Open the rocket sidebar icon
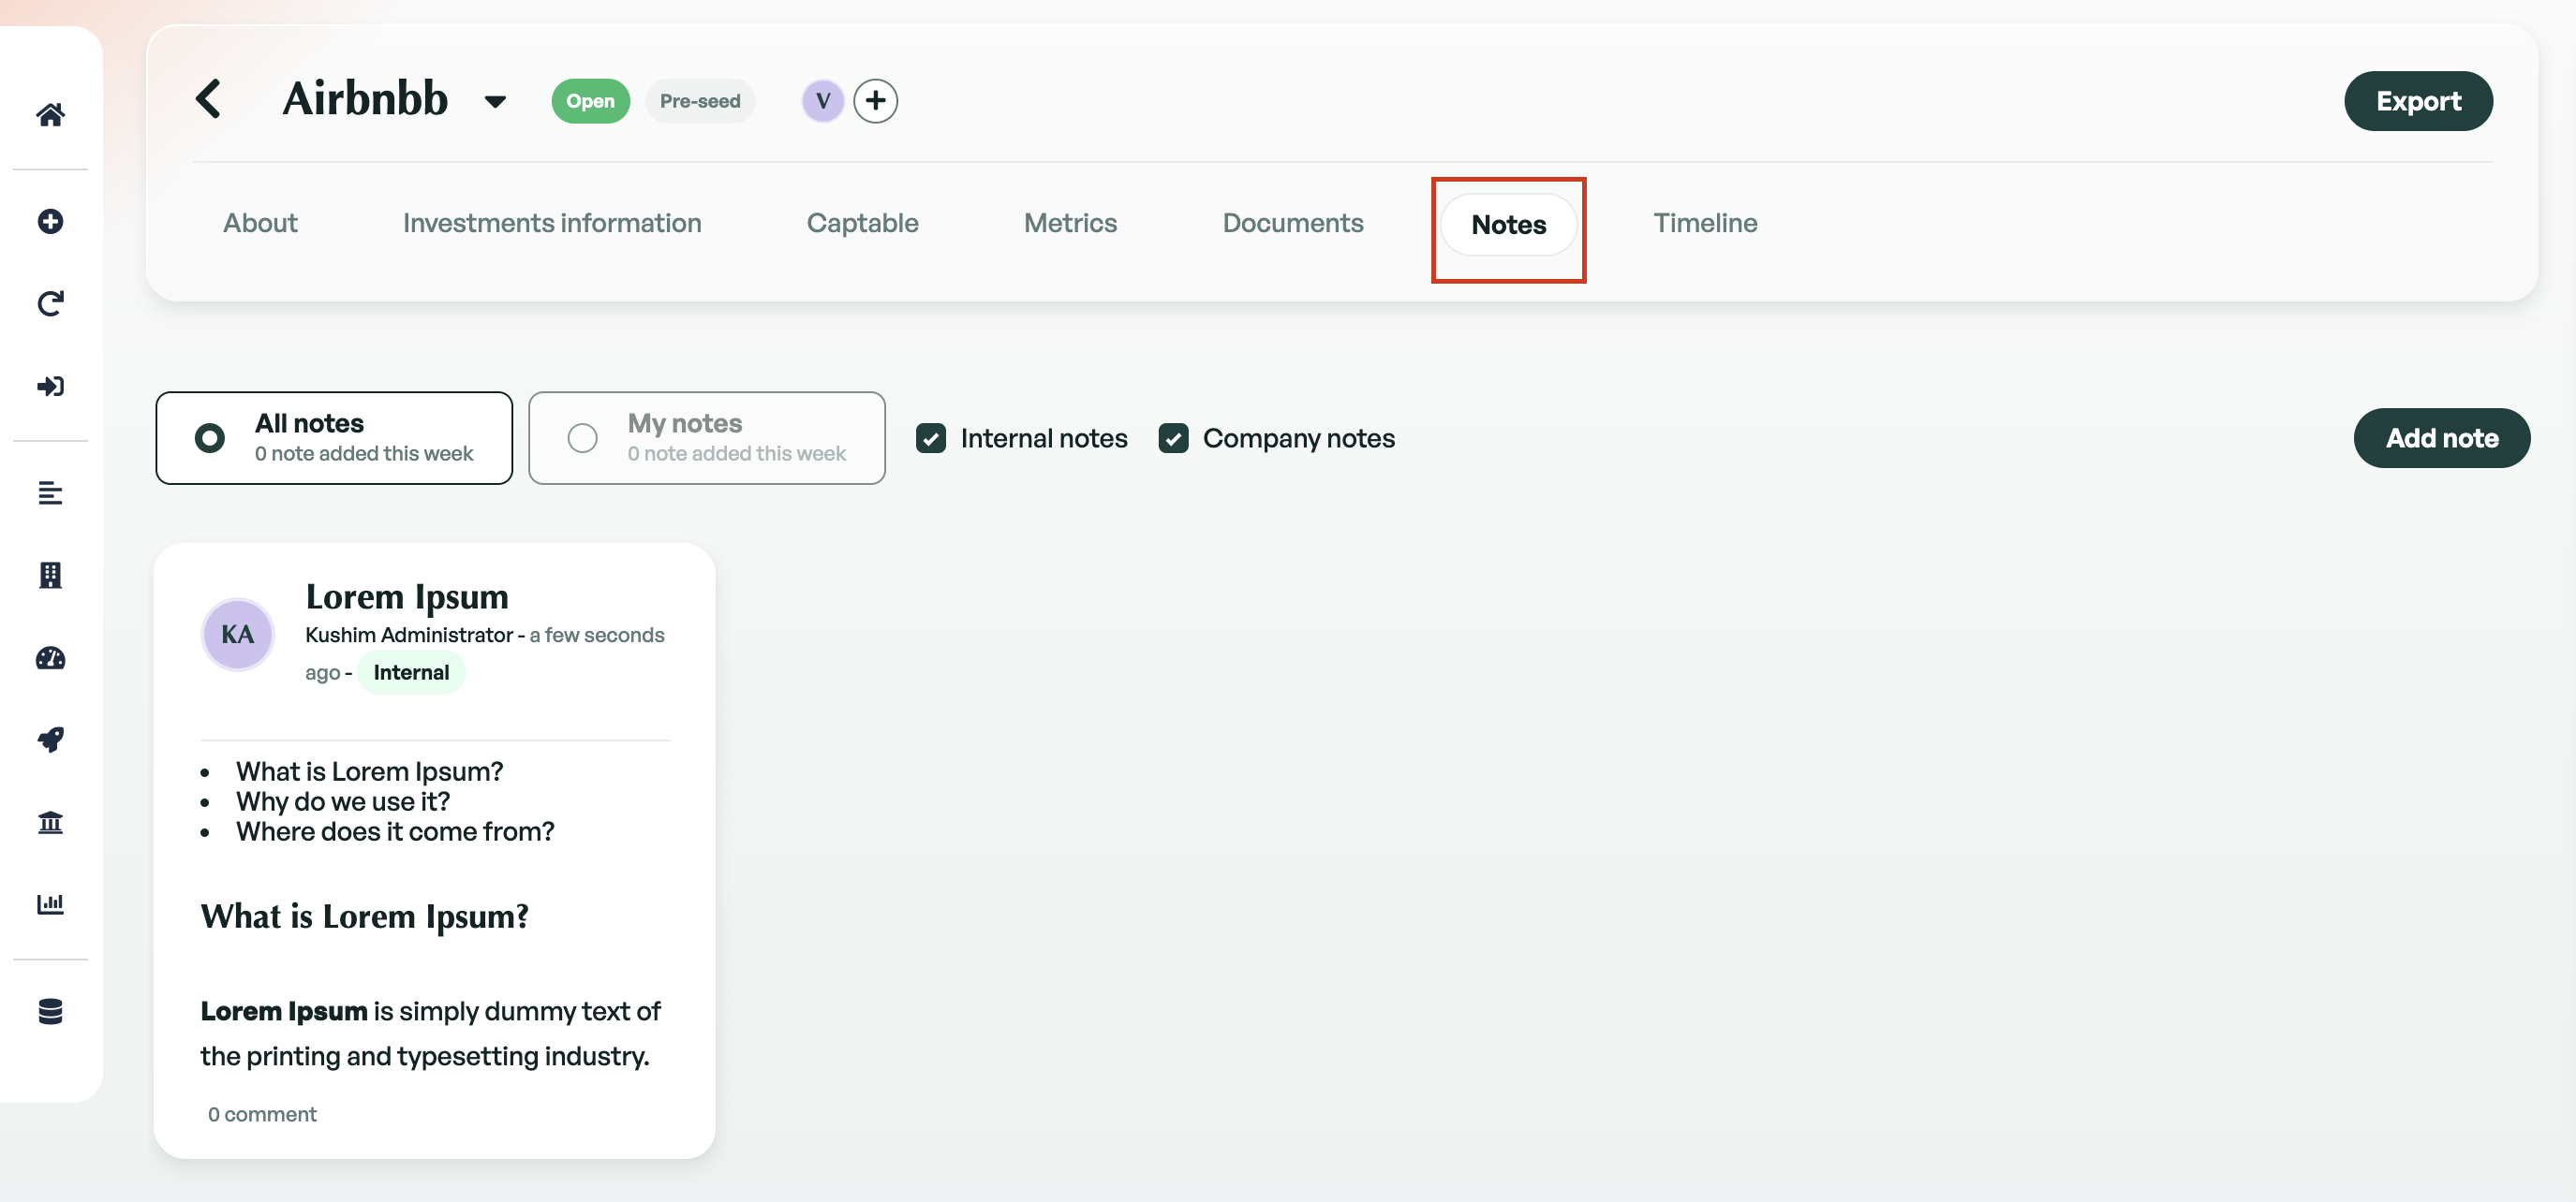 click(50, 740)
